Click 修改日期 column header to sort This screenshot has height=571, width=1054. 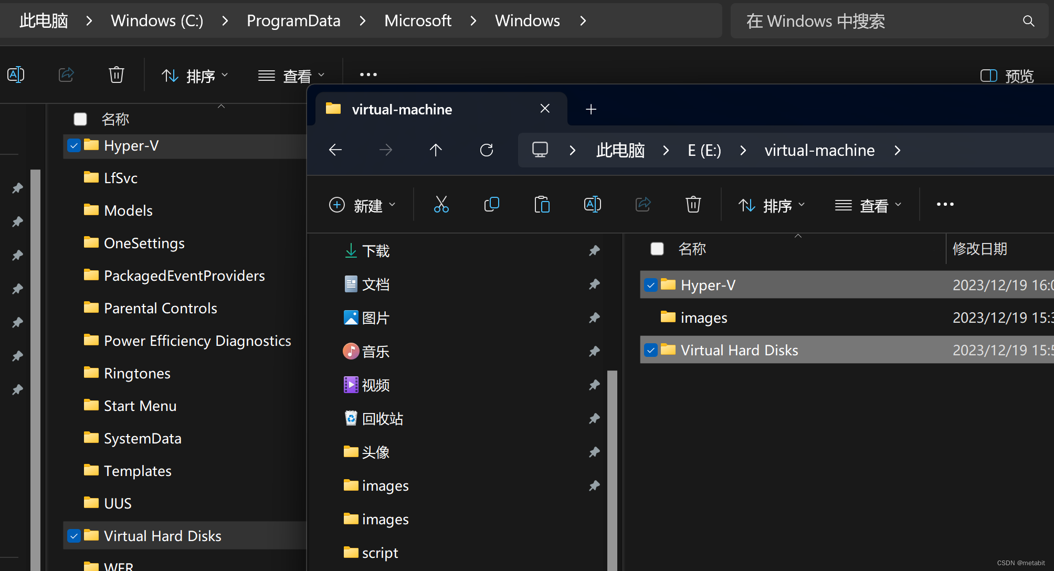pyautogui.click(x=980, y=249)
